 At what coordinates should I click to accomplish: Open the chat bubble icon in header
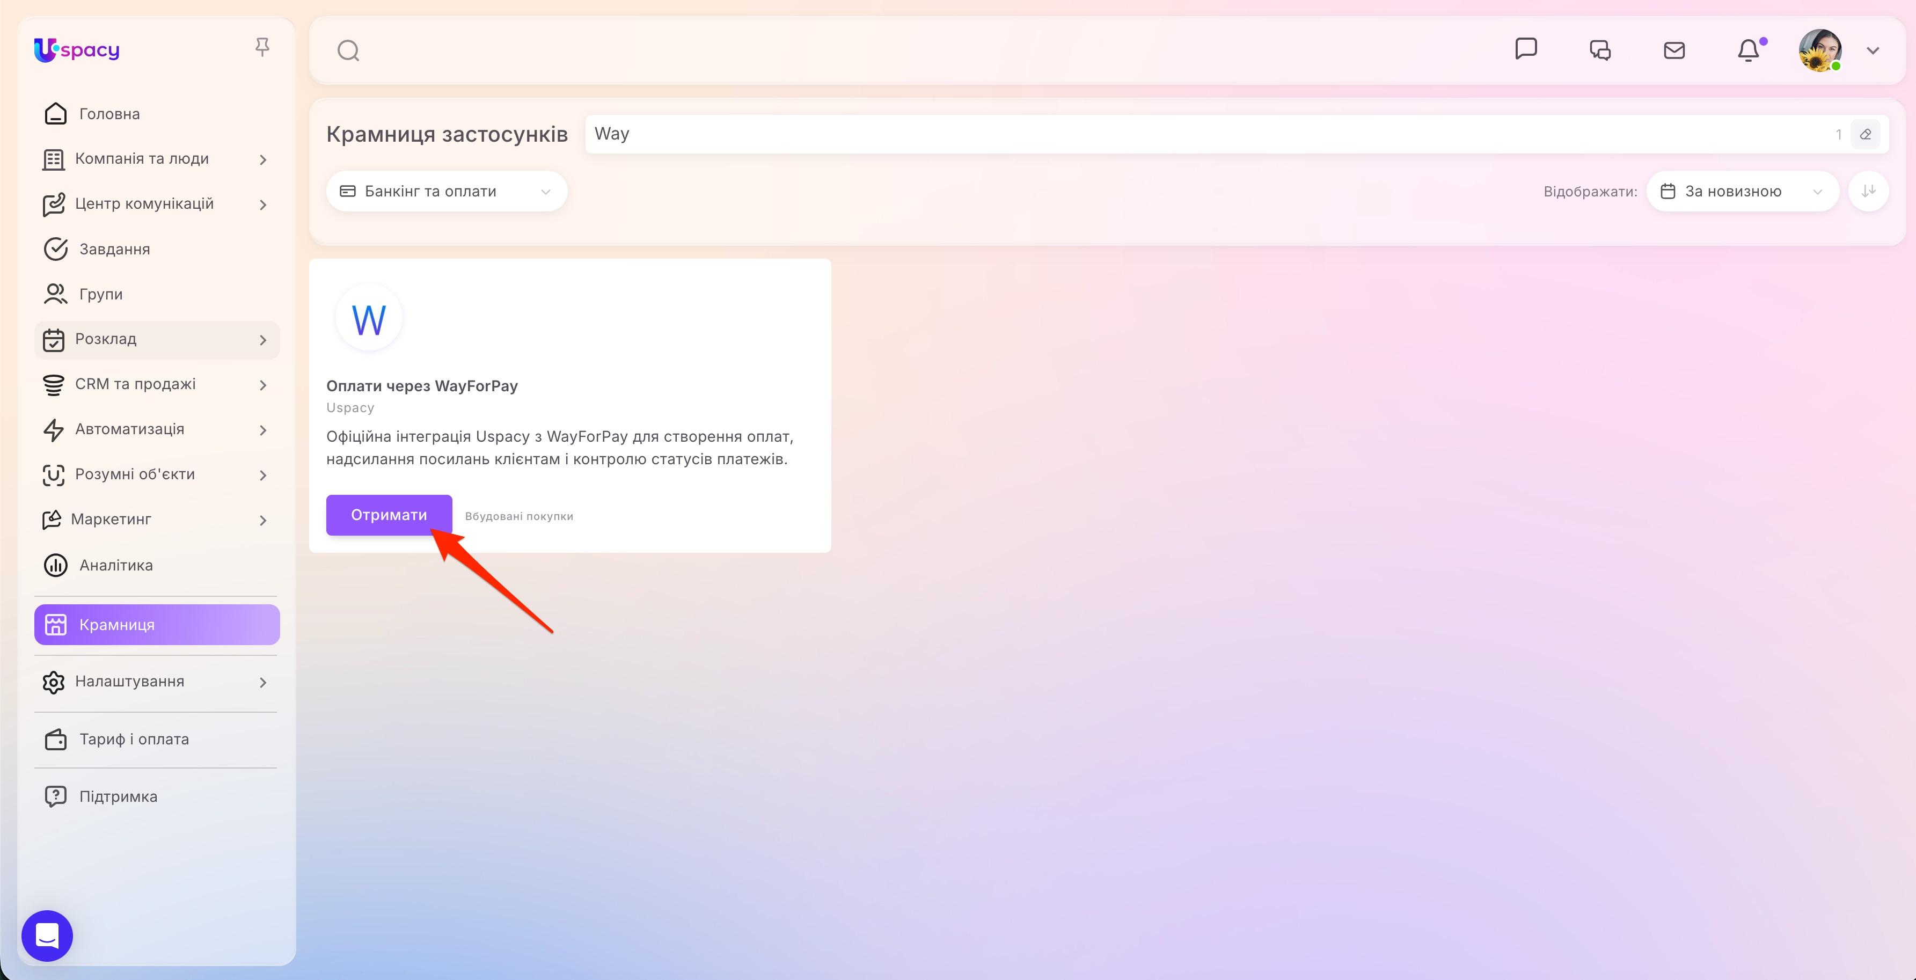click(1525, 49)
